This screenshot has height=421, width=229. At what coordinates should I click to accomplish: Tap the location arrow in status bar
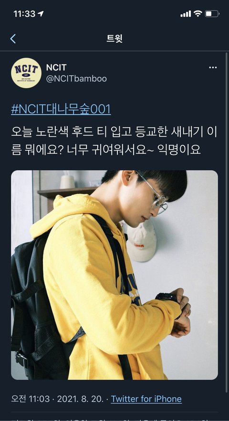pyautogui.click(x=41, y=14)
